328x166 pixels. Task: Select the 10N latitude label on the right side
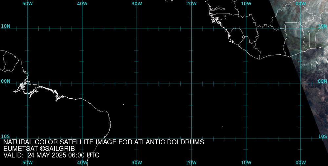[322, 26]
